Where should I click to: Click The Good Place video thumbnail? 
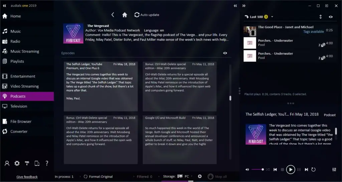250,31
